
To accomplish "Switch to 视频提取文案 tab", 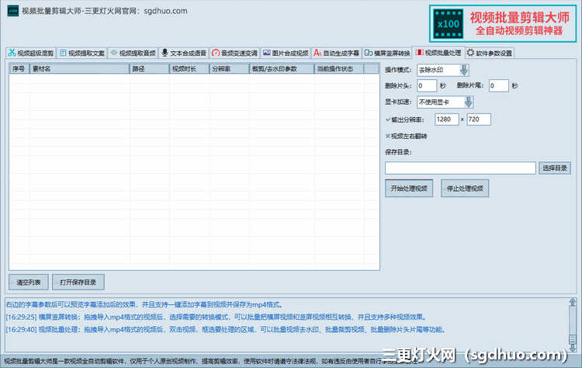I will (82, 53).
